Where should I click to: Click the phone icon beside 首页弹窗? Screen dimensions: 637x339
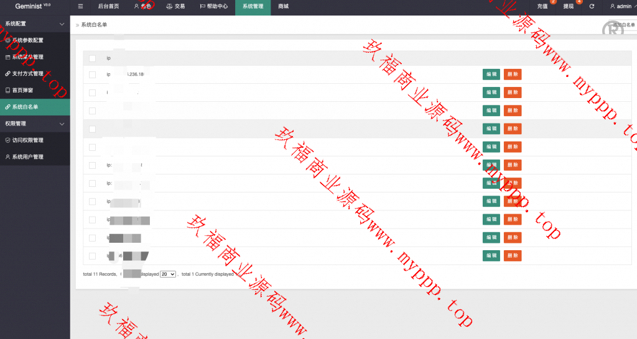[x=7, y=90]
